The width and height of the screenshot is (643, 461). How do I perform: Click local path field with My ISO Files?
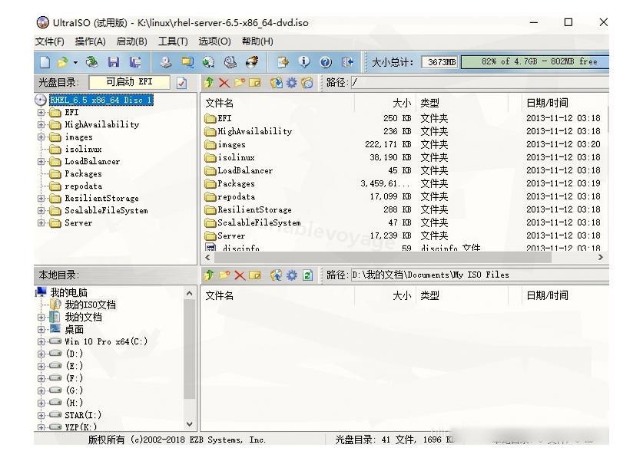pos(480,275)
